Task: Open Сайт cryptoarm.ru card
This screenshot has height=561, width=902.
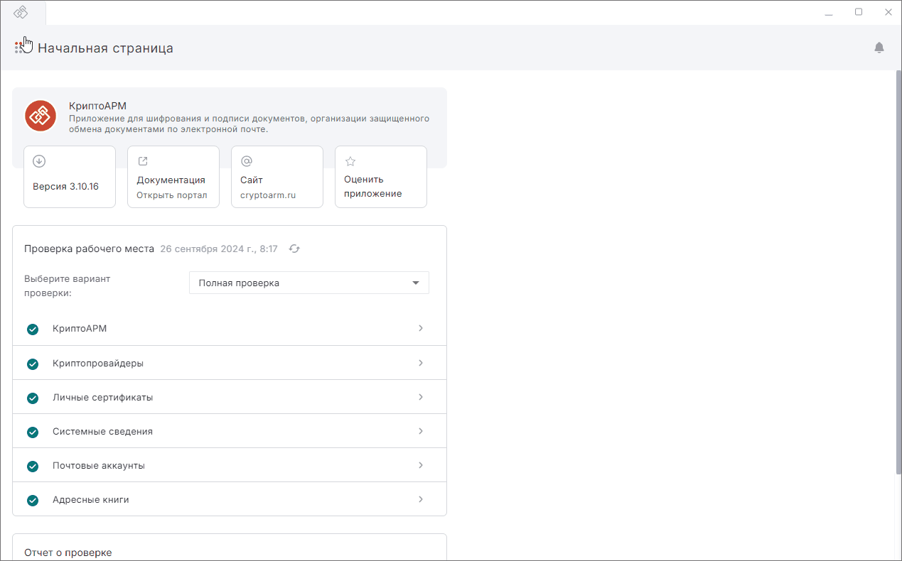Action: tap(277, 177)
